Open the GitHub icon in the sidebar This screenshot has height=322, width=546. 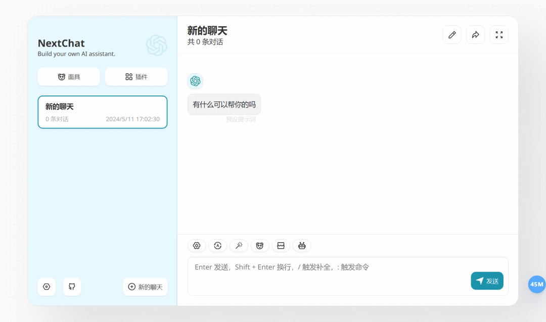pos(72,287)
